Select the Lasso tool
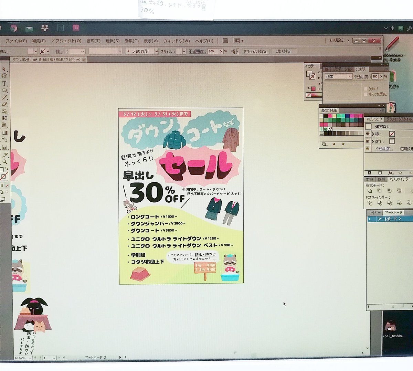This screenshot has height=371, width=413. point(4,75)
